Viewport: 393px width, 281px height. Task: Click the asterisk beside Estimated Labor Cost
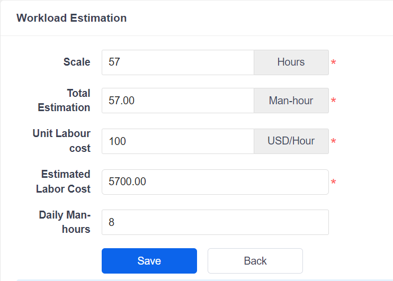(x=334, y=183)
